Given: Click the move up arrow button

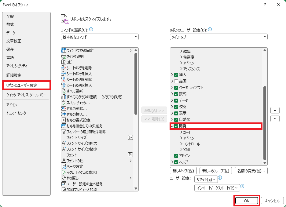Looking at the screenshot, I should pos(275,110).
